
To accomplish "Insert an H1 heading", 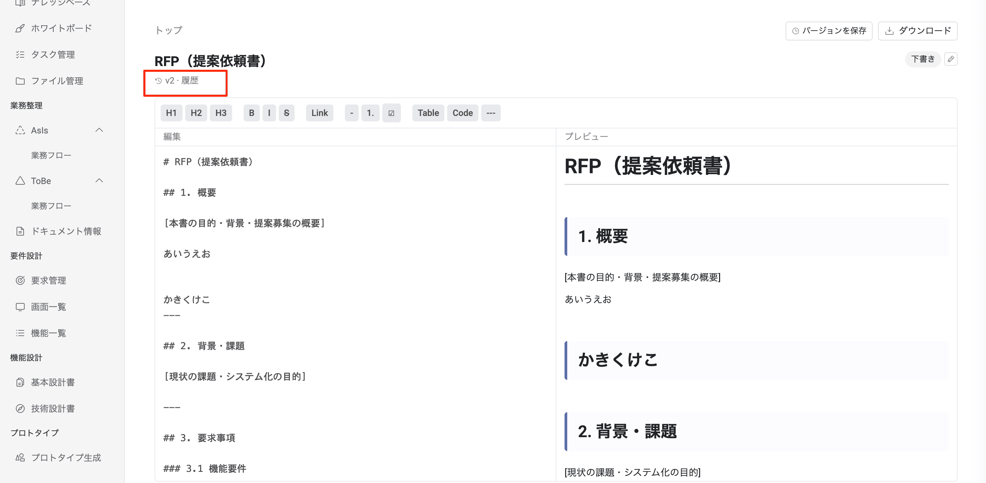I will (x=171, y=113).
